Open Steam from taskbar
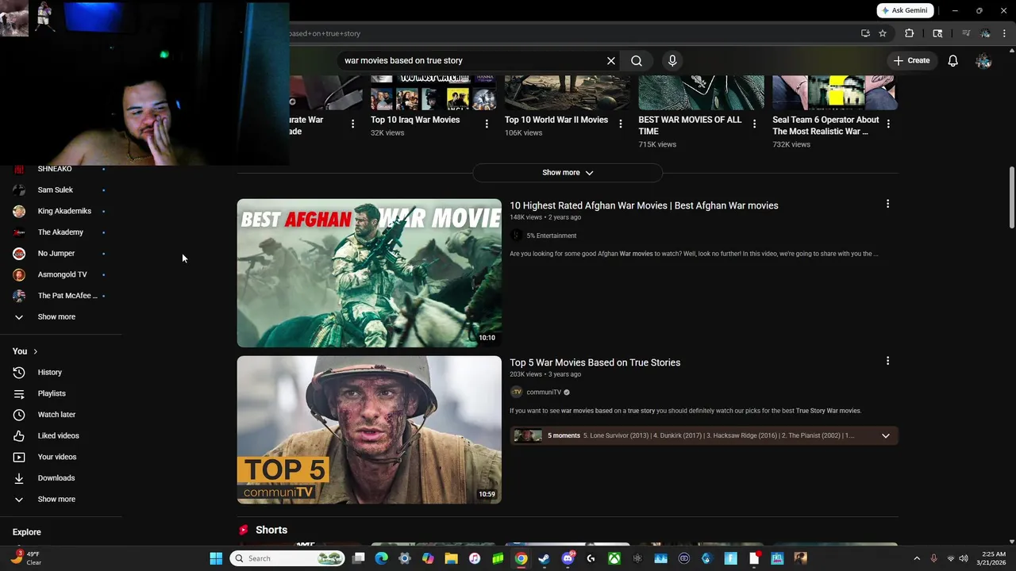The width and height of the screenshot is (1016, 571). [544, 558]
